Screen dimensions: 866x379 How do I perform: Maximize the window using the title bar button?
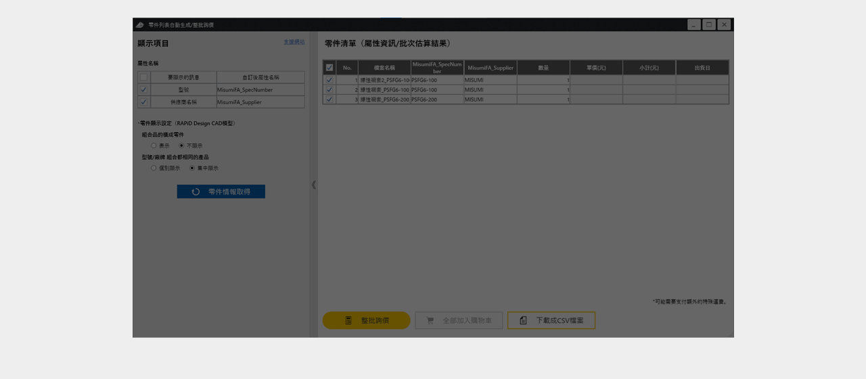pyautogui.click(x=708, y=25)
